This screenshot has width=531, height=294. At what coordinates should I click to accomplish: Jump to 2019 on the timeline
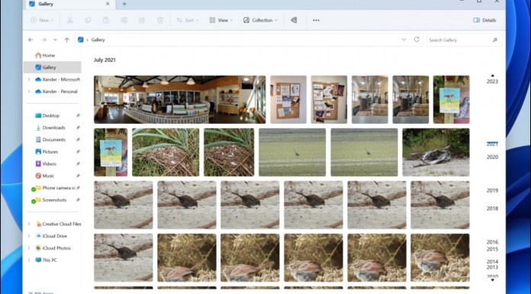(x=492, y=191)
